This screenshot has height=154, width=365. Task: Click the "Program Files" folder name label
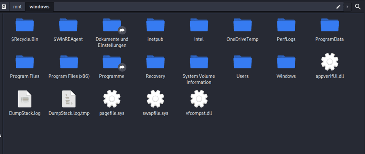coord(25,76)
